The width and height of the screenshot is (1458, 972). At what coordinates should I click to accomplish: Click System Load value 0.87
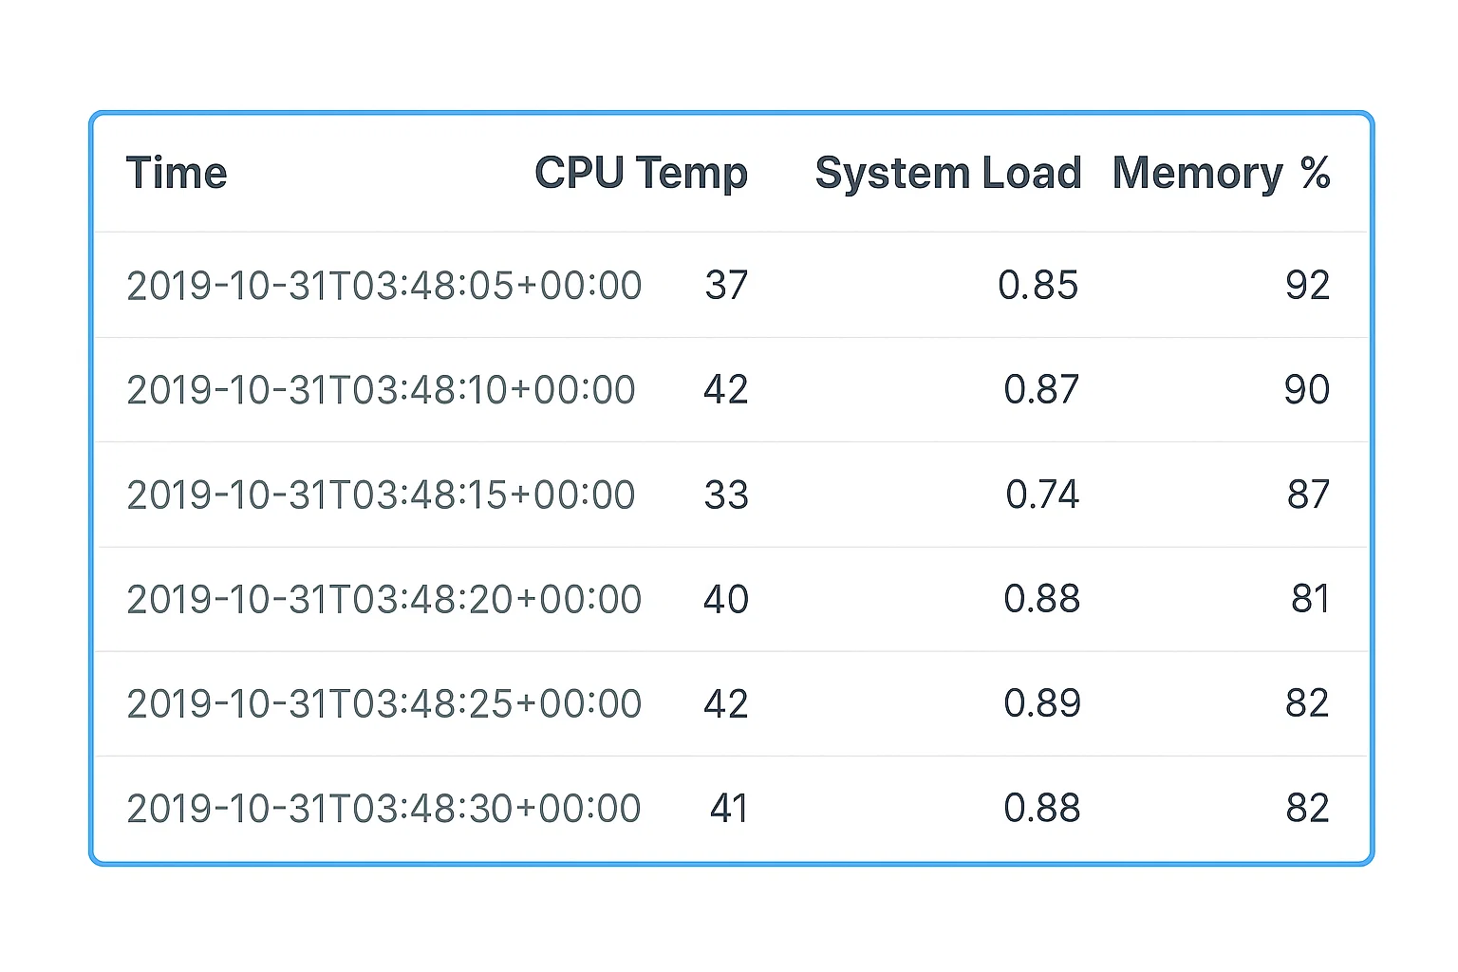pos(1041,390)
